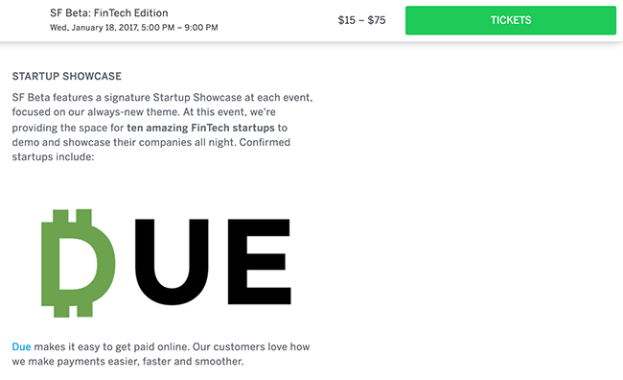The image size is (623, 380).
Task: Click the green bitcoin-style D logo icon
Action: point(79,263)
